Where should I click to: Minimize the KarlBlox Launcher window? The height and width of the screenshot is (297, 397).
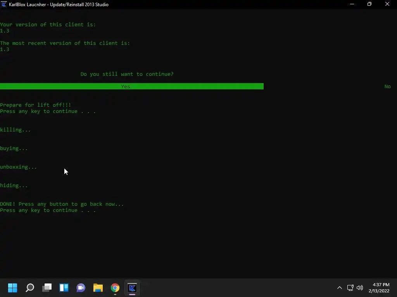pos(352,4)
